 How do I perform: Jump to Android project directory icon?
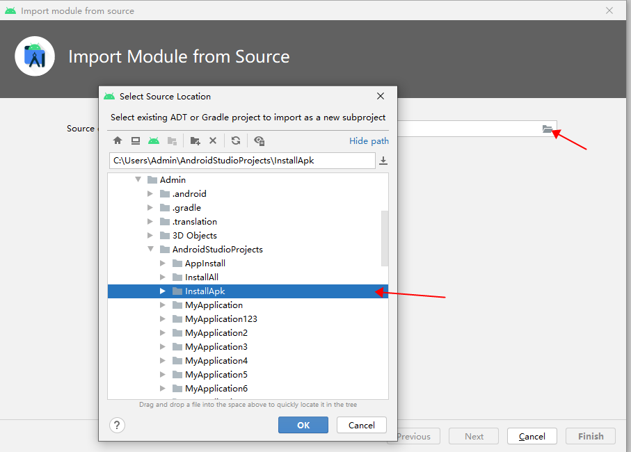[154, 140]
